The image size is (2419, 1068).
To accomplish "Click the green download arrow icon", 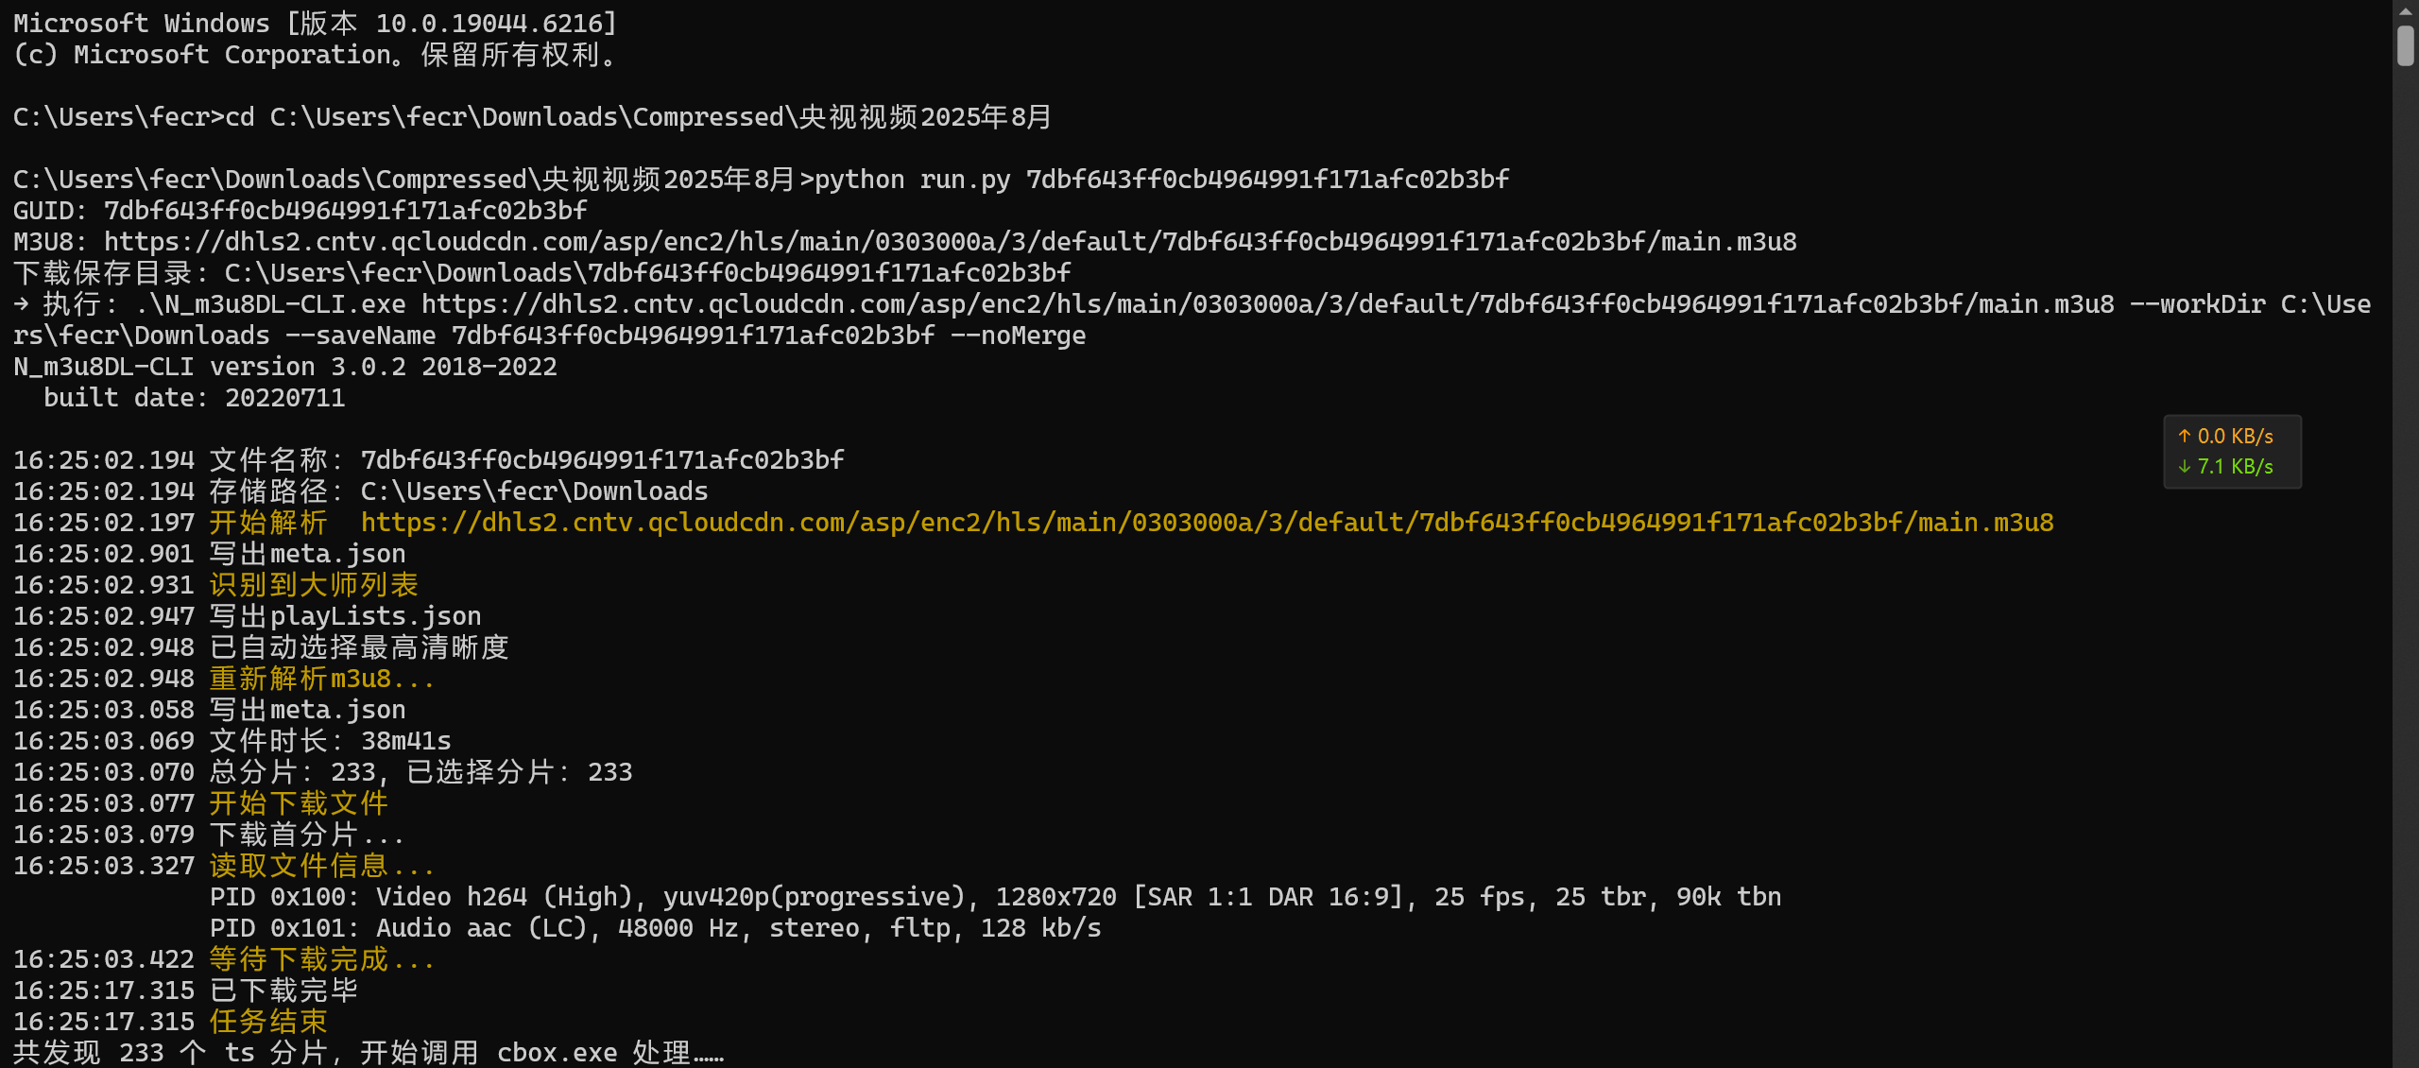I will click(x=2185, y=466).
